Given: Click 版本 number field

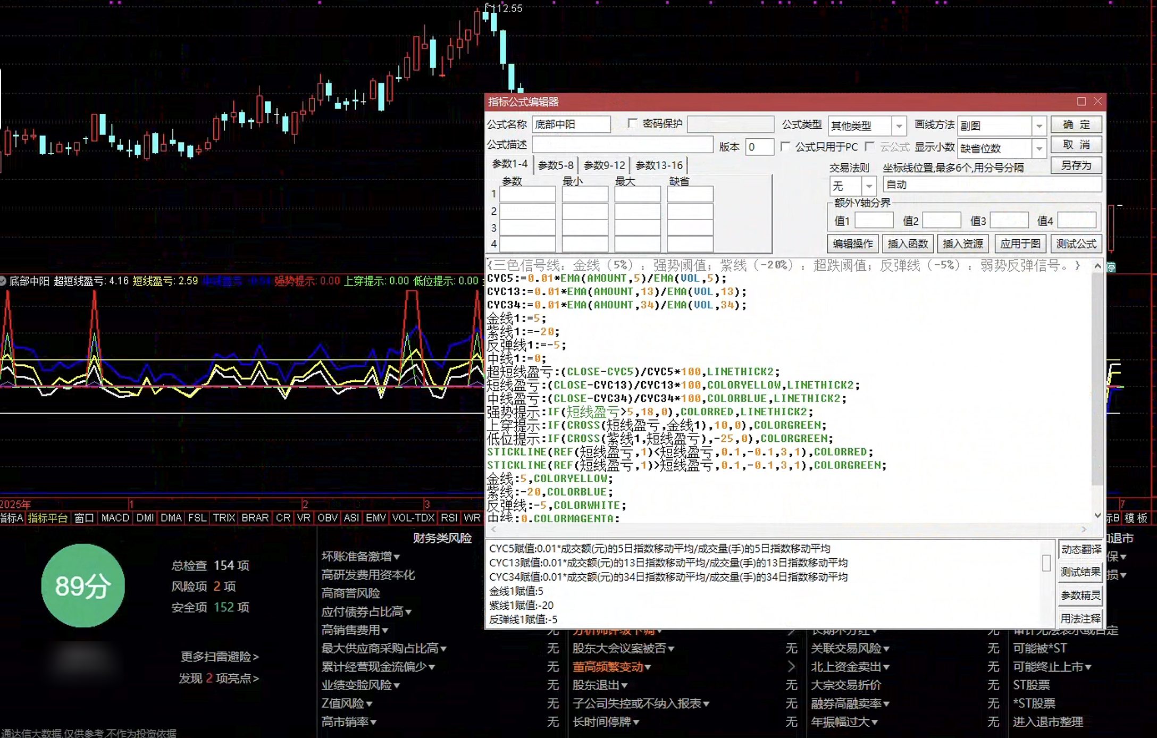Looking at the screenshot, I should (x=759, y=147).
